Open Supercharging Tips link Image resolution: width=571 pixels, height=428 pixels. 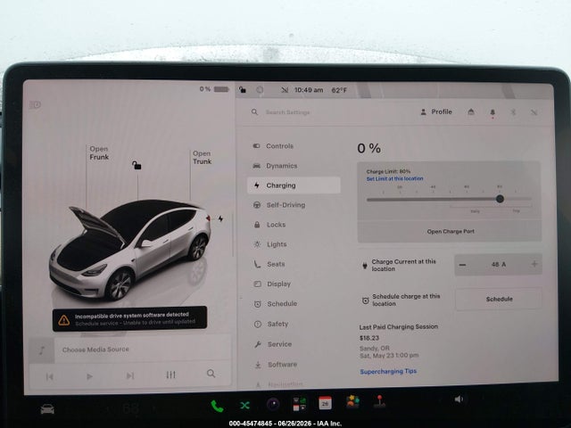tap(388, 372)
